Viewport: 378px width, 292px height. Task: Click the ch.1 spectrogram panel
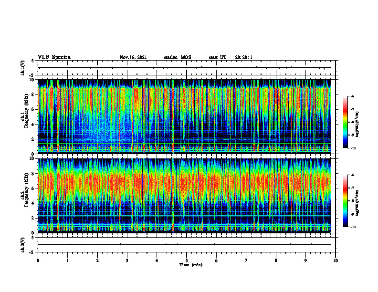[184, 116]
